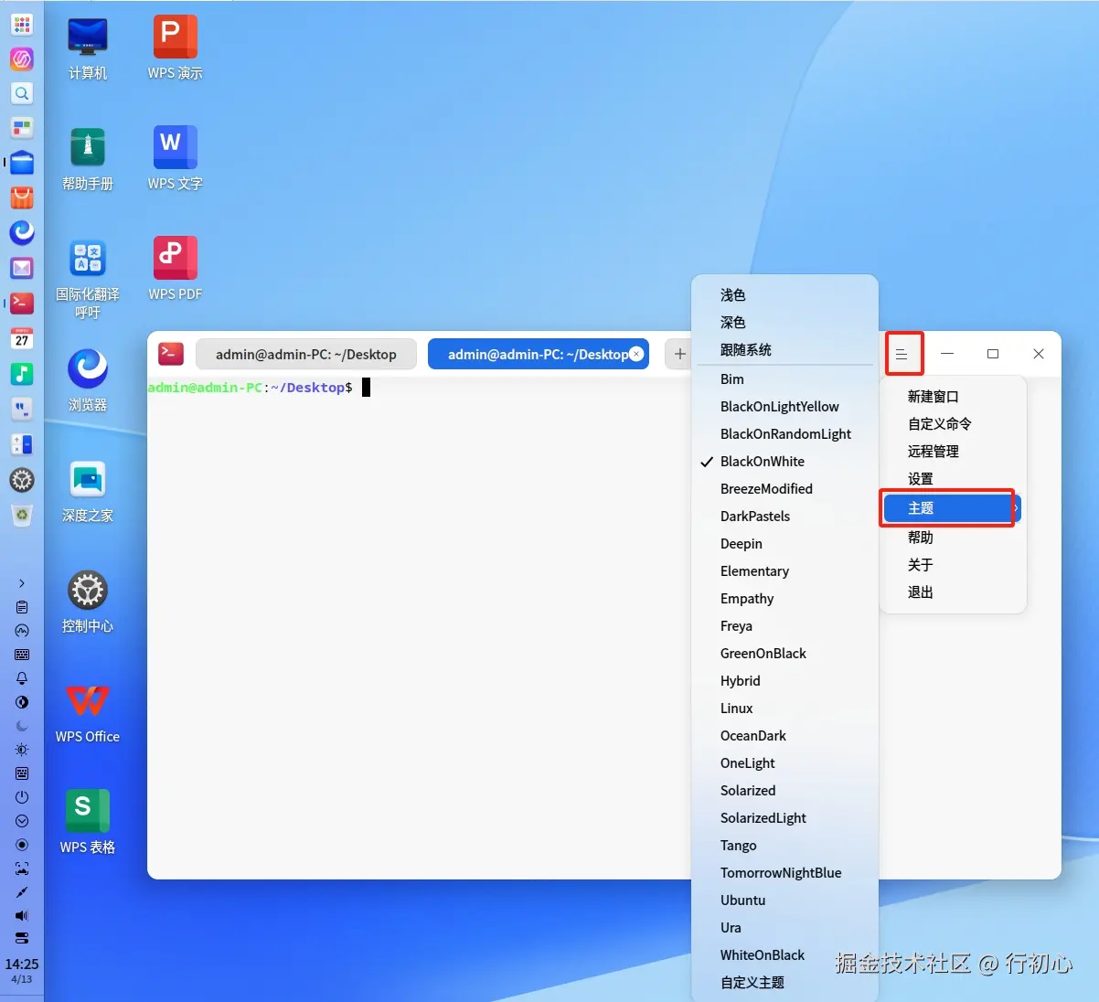Image resolution: width=1099 pixels, height=1002 pixels.
Task: Expand the hidden tray chevron arrow
Action: (x=22, y=583)
